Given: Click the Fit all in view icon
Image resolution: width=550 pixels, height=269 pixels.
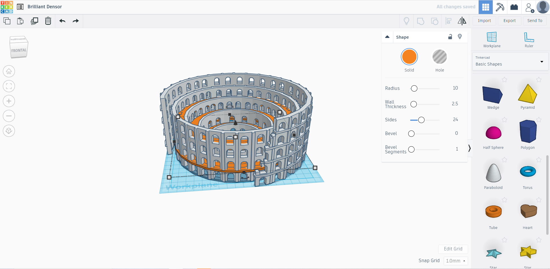Looking at the screenshot, I should (9, 86).
